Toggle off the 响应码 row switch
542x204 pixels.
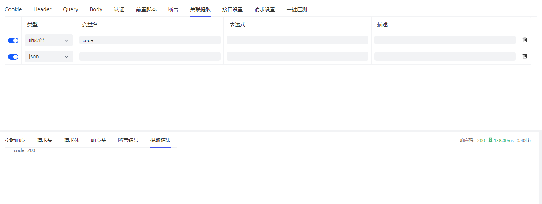(x=13, y=40)
